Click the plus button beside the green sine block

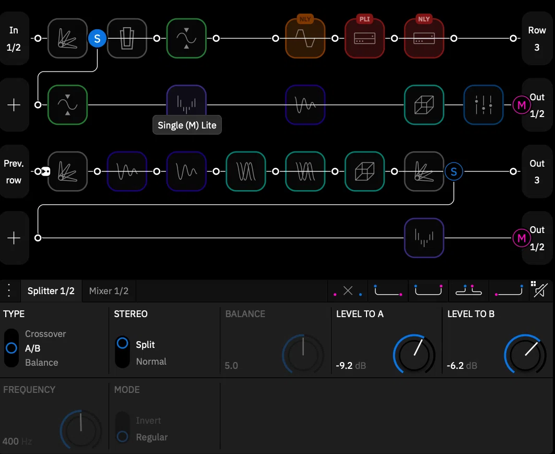pyautogui.click(x=14, y=105)
